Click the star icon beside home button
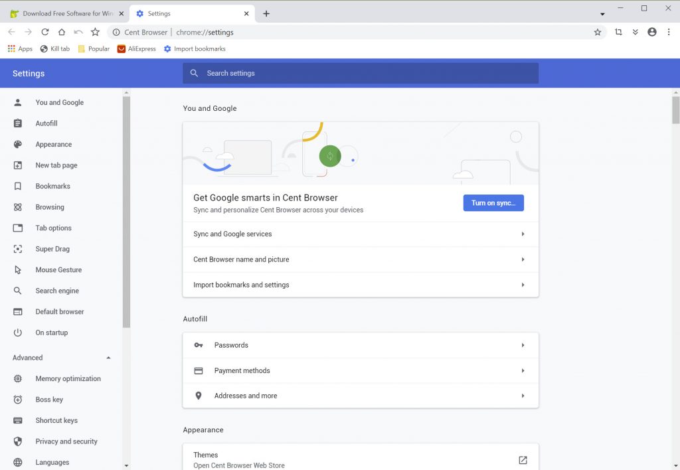The height and width of the screenshot is (470, 680). pyautogui.click(x=96, y=32)
